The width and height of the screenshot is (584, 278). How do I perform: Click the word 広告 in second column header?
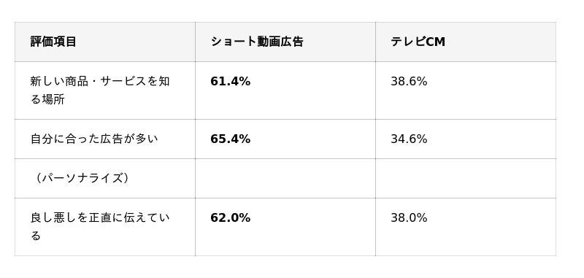click(x=291, y=42)
